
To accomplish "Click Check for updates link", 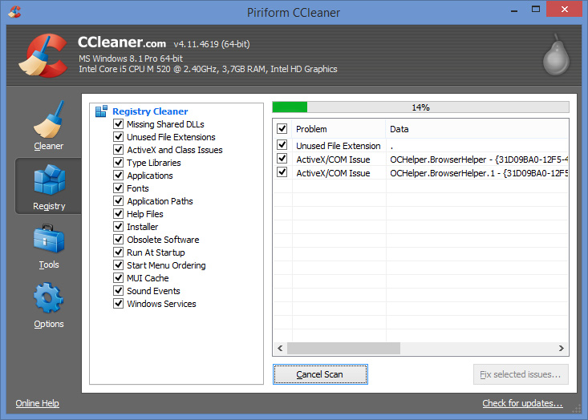I will 522,403.
